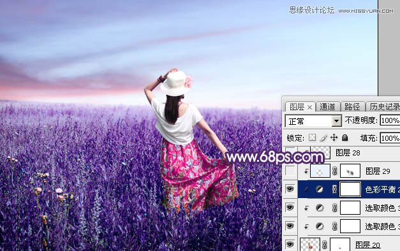Show the 图层 28 layer
400x251 pixels.
click(x=290, y=152)
